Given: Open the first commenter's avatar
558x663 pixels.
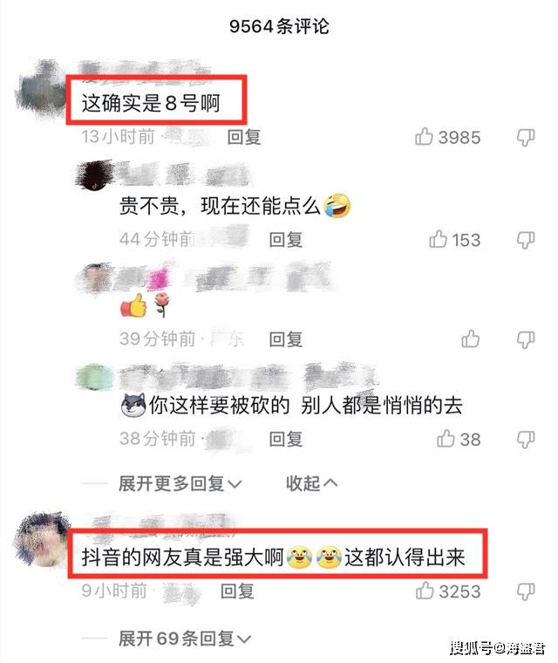Looking at the screenshot, I should (40, 89).
